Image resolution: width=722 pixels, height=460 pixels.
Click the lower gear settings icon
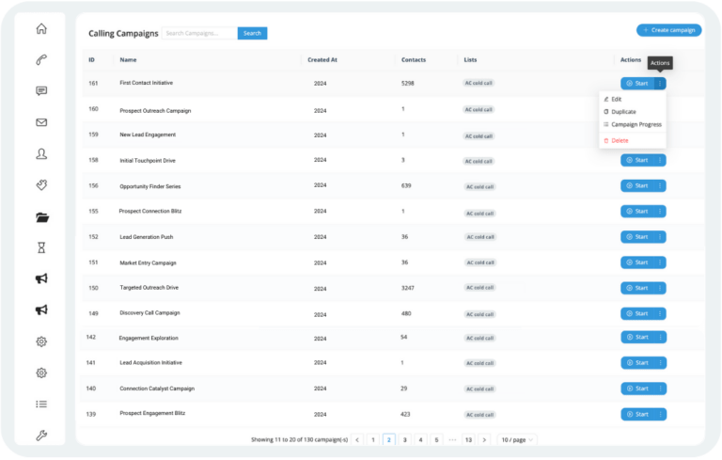[41, 373]
